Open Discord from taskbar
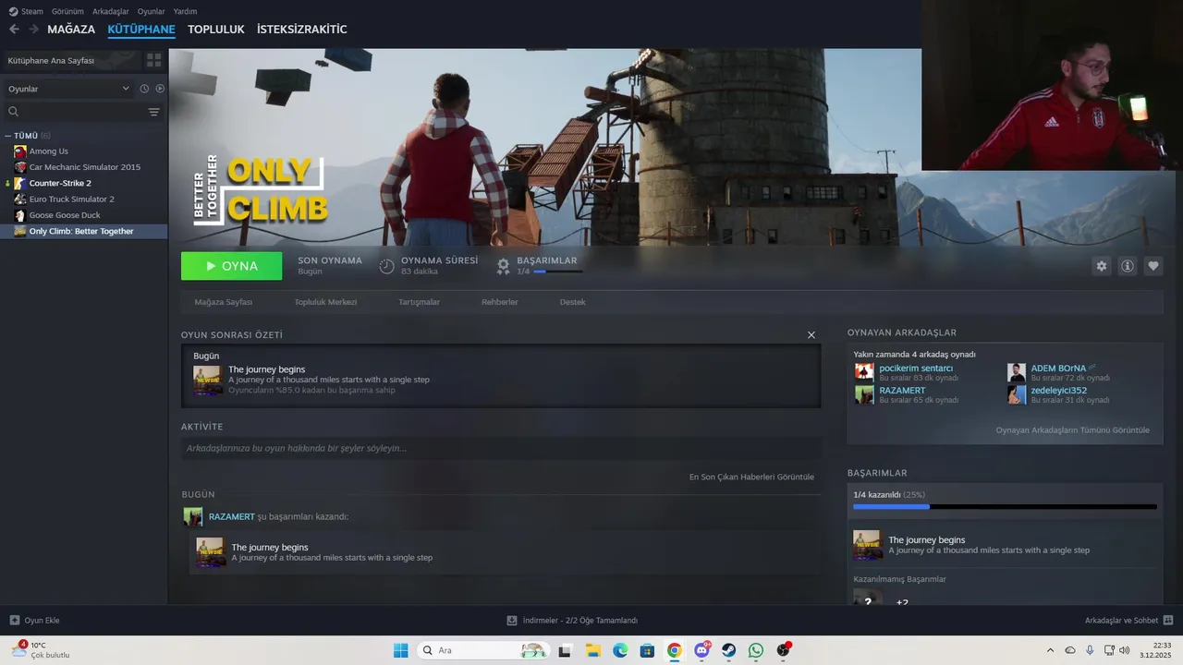Image resolution: width=1183 pixels, height=665 pixels. [x=702, y=650]
